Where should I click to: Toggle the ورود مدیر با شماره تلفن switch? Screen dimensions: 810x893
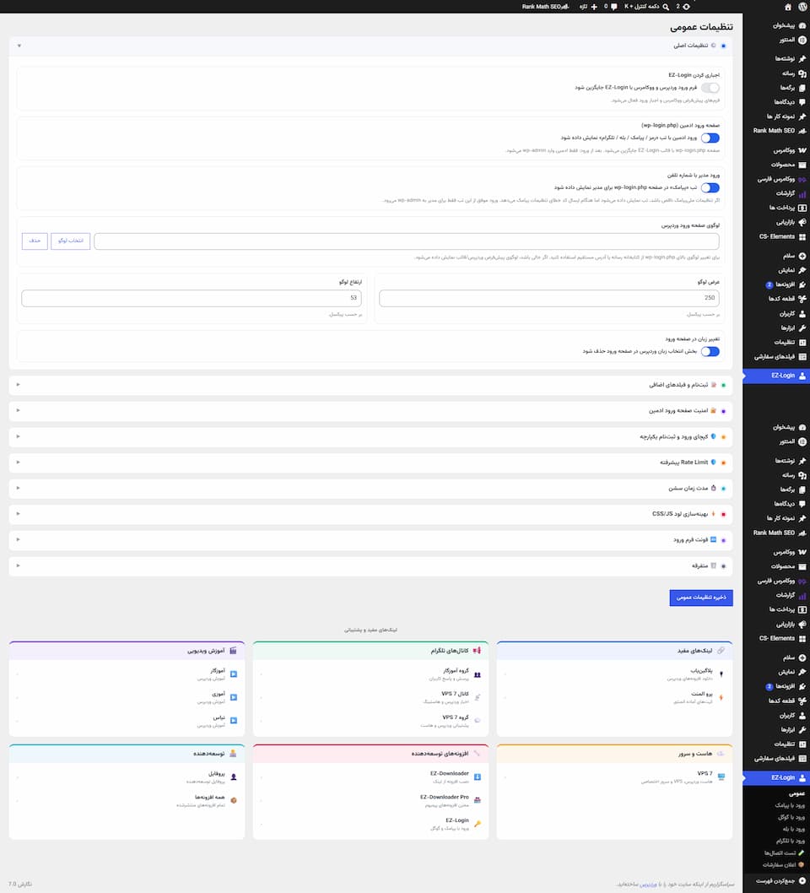pyautogui.click(x=710, y=188)
